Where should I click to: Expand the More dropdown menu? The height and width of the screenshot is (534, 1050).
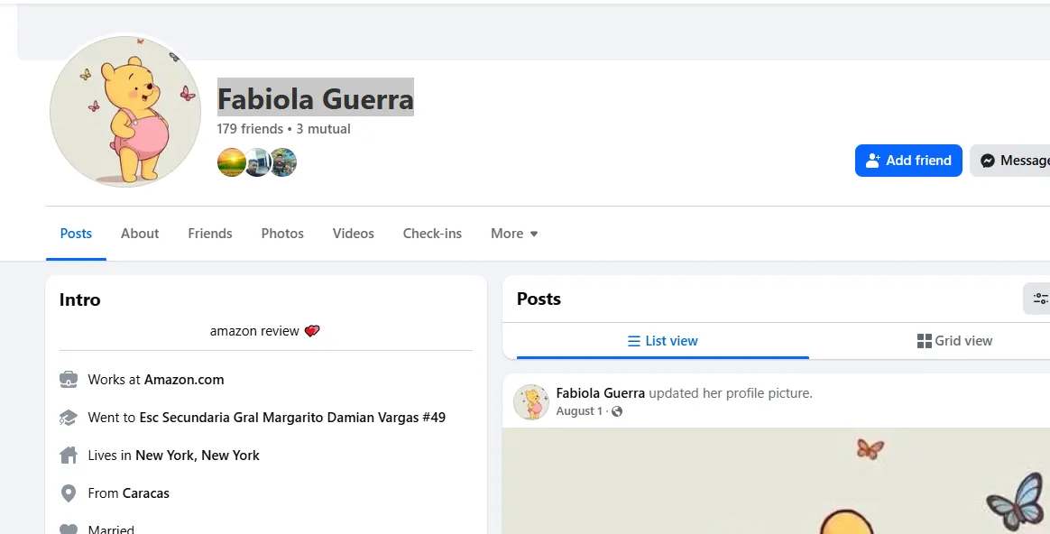(x=513, y=233)
